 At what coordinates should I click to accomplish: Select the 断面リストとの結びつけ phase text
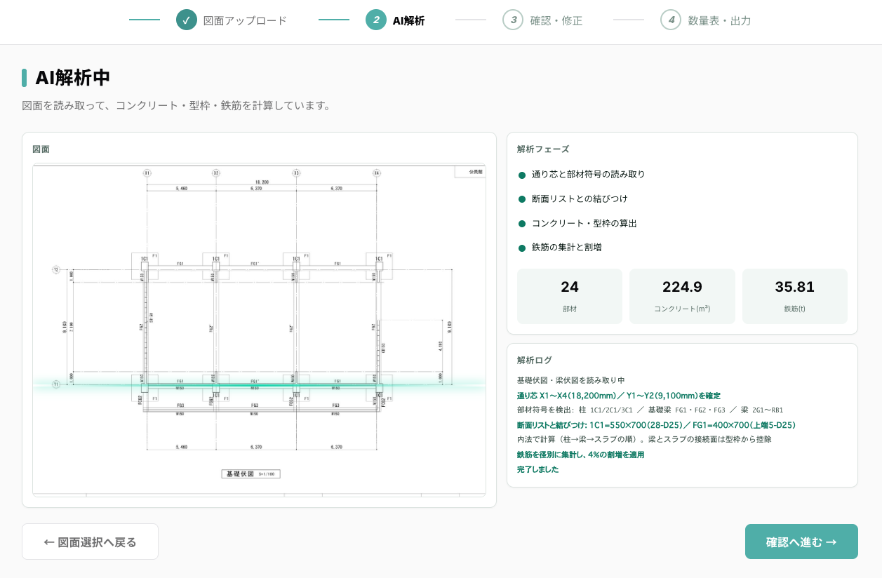[x=580, y=199]
